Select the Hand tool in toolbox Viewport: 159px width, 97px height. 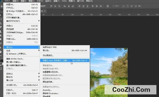(1, 52)
